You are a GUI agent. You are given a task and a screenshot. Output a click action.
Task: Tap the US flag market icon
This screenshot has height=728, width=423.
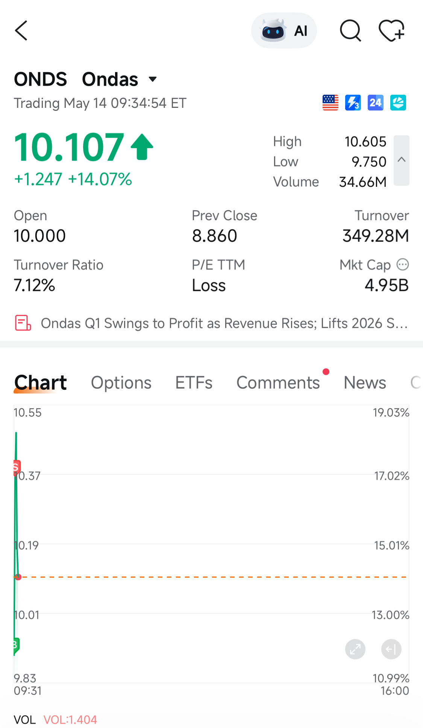pos(331,103)
